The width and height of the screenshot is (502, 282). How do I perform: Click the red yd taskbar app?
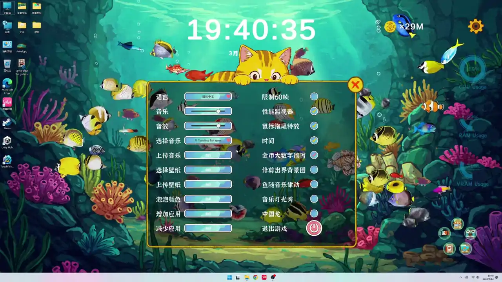tap(264, 277)
